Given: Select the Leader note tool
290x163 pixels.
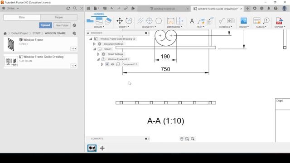Looking at the screenshot, I should click(201, 21).
